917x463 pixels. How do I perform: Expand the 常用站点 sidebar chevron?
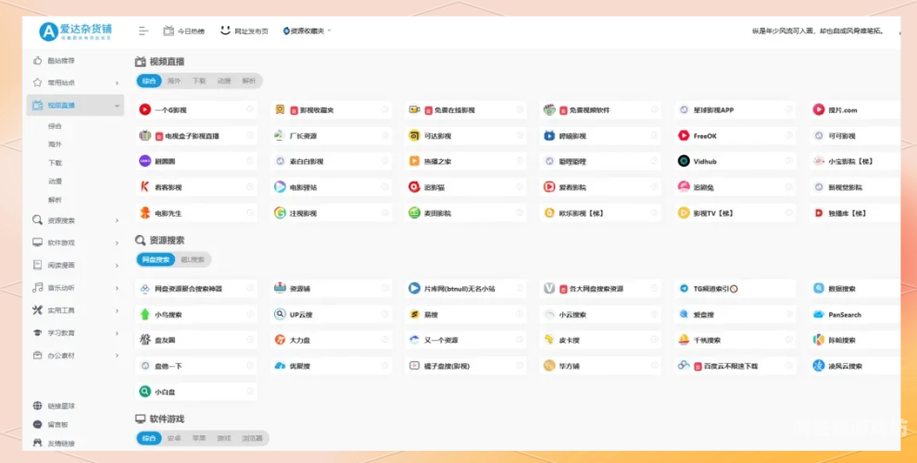tap(117, 83)
